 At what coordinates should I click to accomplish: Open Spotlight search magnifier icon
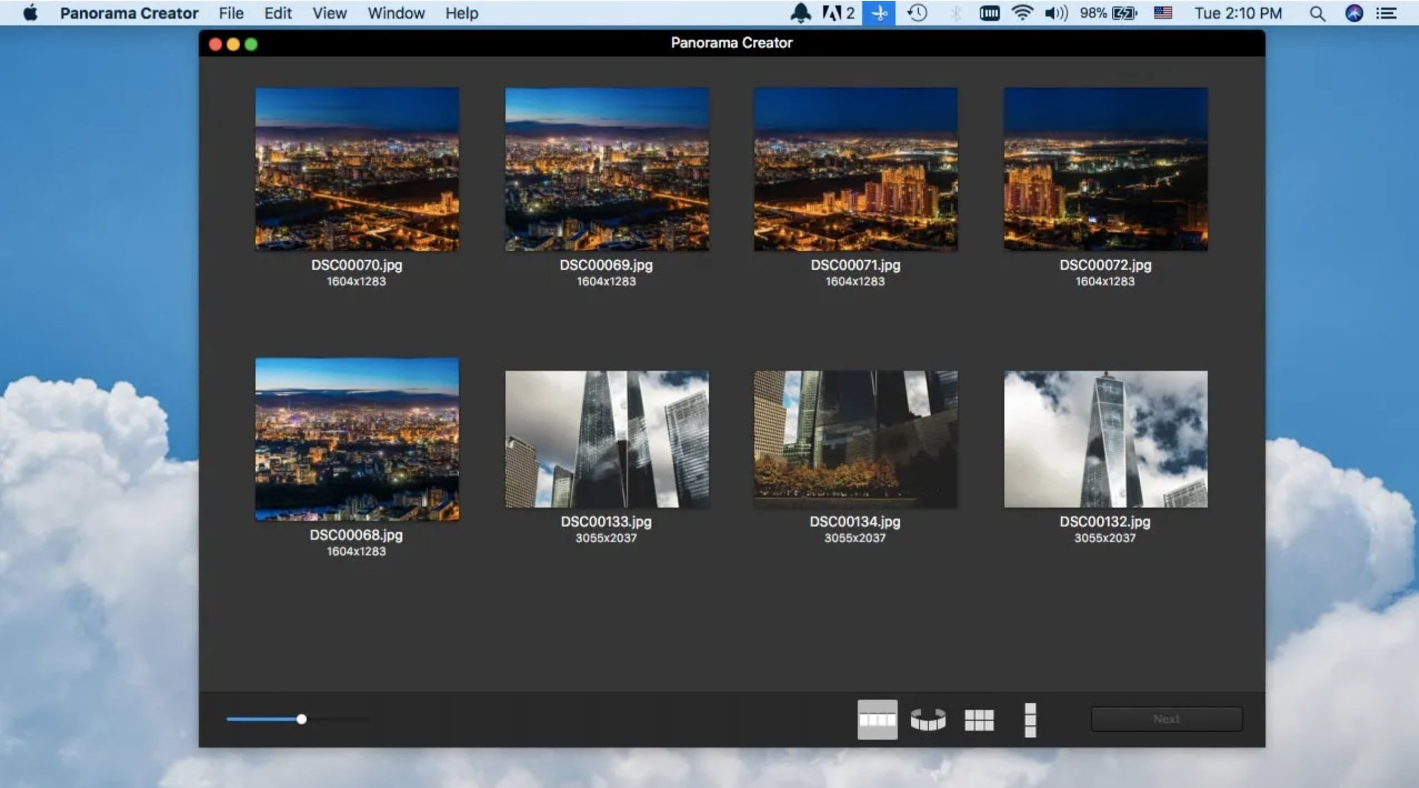[1317, 13]
